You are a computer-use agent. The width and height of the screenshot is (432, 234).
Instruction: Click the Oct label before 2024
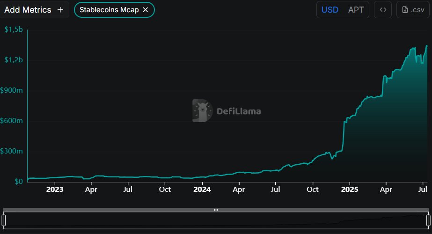[x=165, y=190]
